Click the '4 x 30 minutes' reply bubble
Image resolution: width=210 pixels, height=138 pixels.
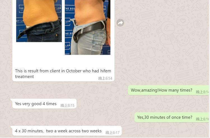[67, 131]
